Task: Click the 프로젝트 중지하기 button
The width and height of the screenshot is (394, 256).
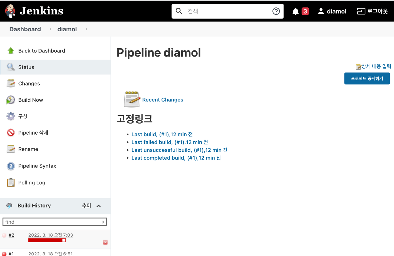Action: pos(367,78)
